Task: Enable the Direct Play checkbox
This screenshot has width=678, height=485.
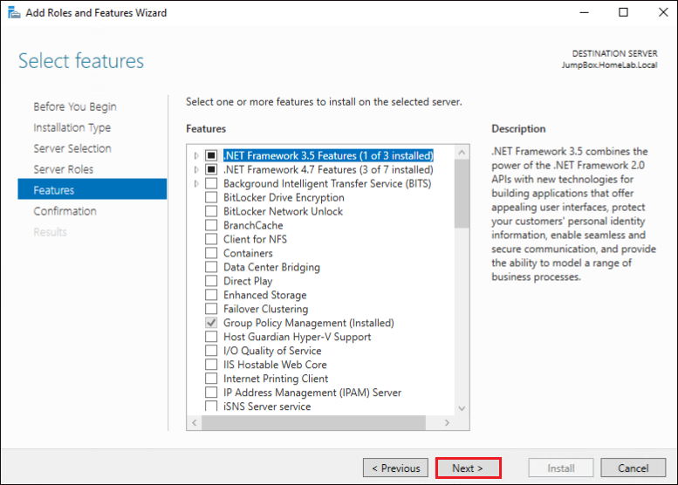Action: [x=211, y=281]
